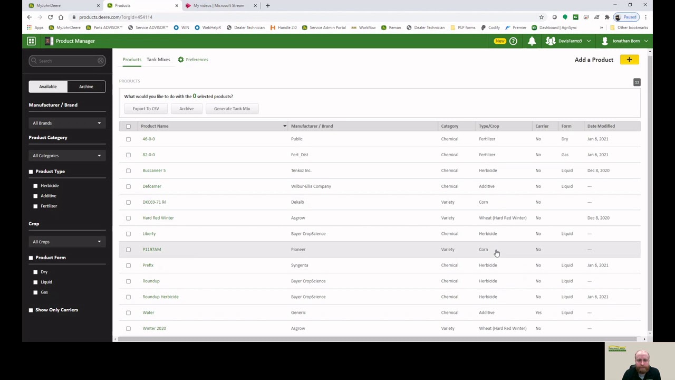
Task: Switch to the Tank Mixes tab
Action: 158,60
